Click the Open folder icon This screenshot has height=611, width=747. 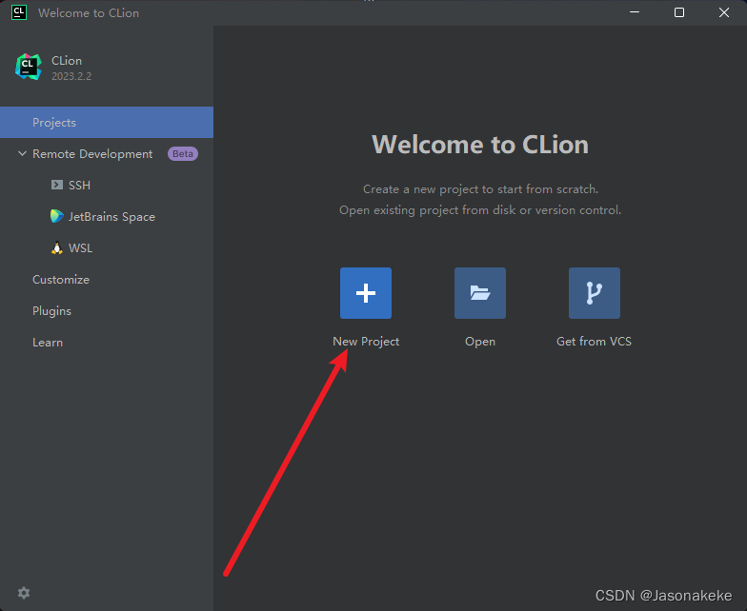pyautogui.click(x=480, y=293)
